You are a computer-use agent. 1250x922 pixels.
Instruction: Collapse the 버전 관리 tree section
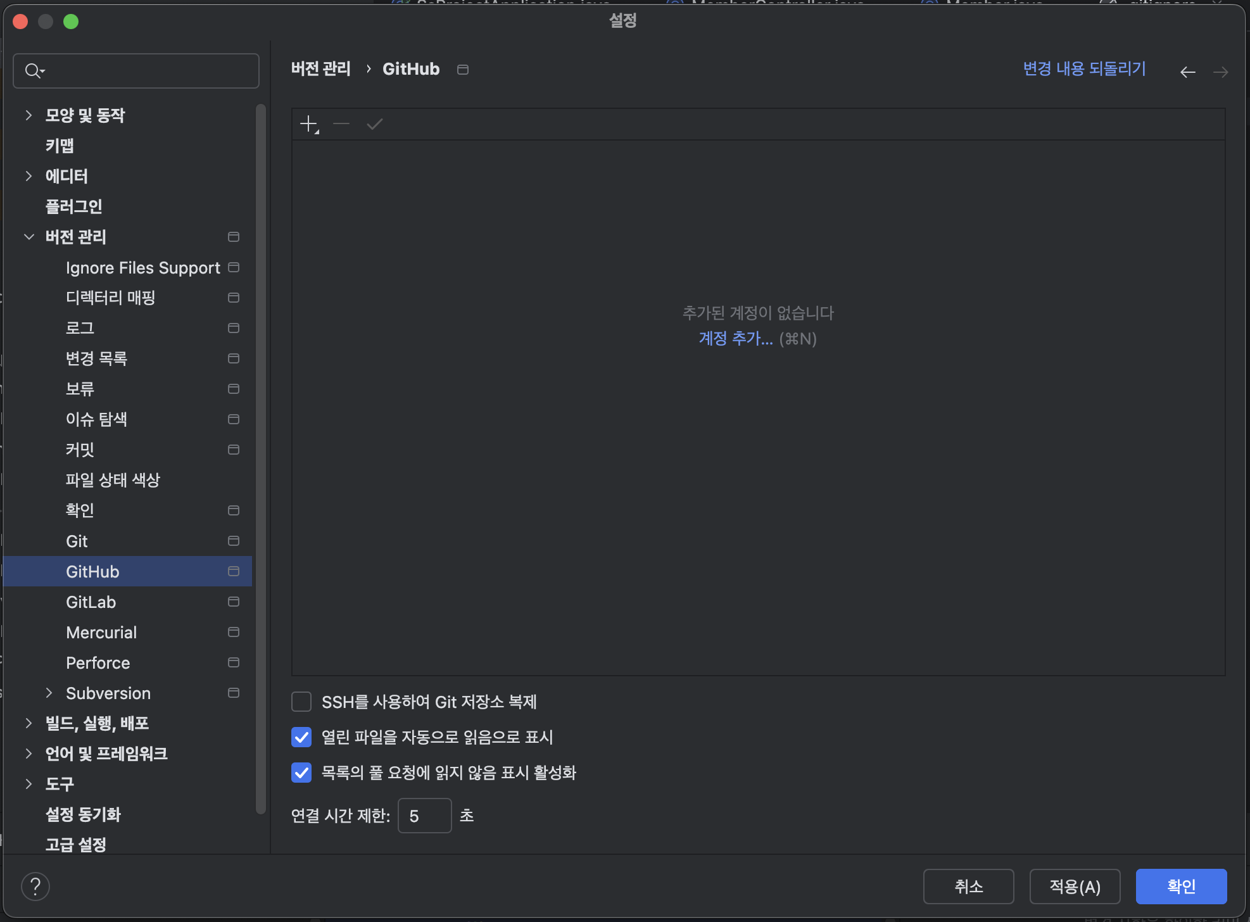tap(28, 237)
